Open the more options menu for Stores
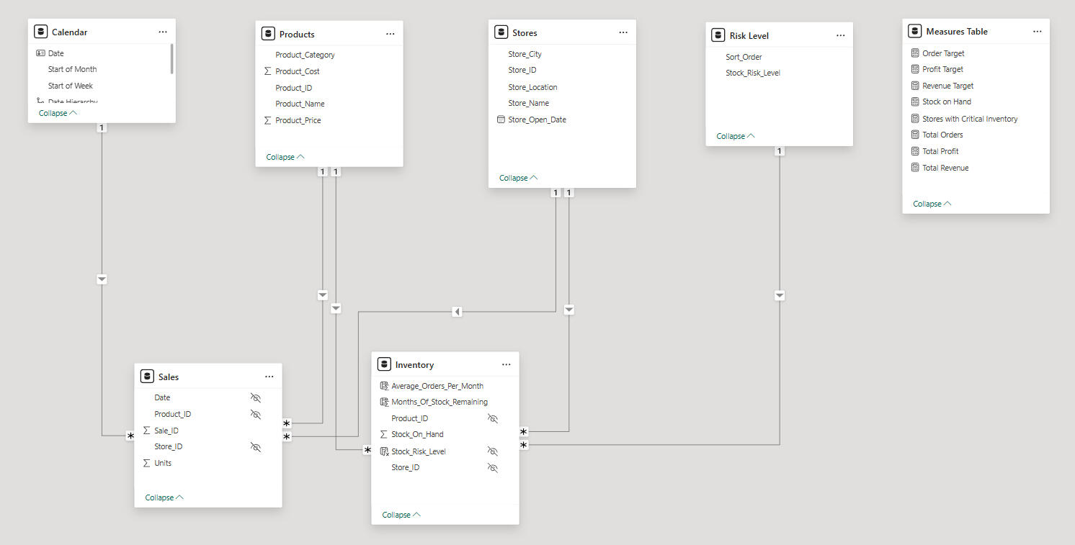The width and height of the screenshot is (1075, 545). (x=623, y=32)
